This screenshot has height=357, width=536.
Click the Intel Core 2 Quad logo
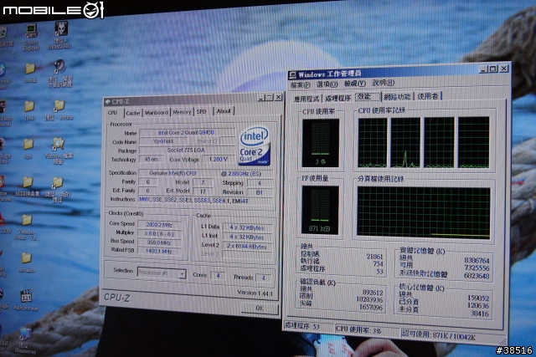[x=255, y=146]
